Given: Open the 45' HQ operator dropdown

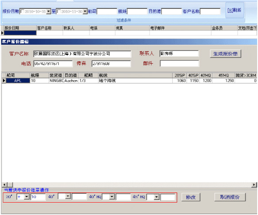Looking at the screenshot, I should (x=157, y=197).
